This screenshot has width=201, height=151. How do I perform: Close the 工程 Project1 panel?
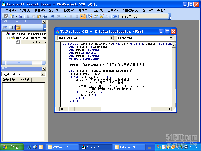44,22
